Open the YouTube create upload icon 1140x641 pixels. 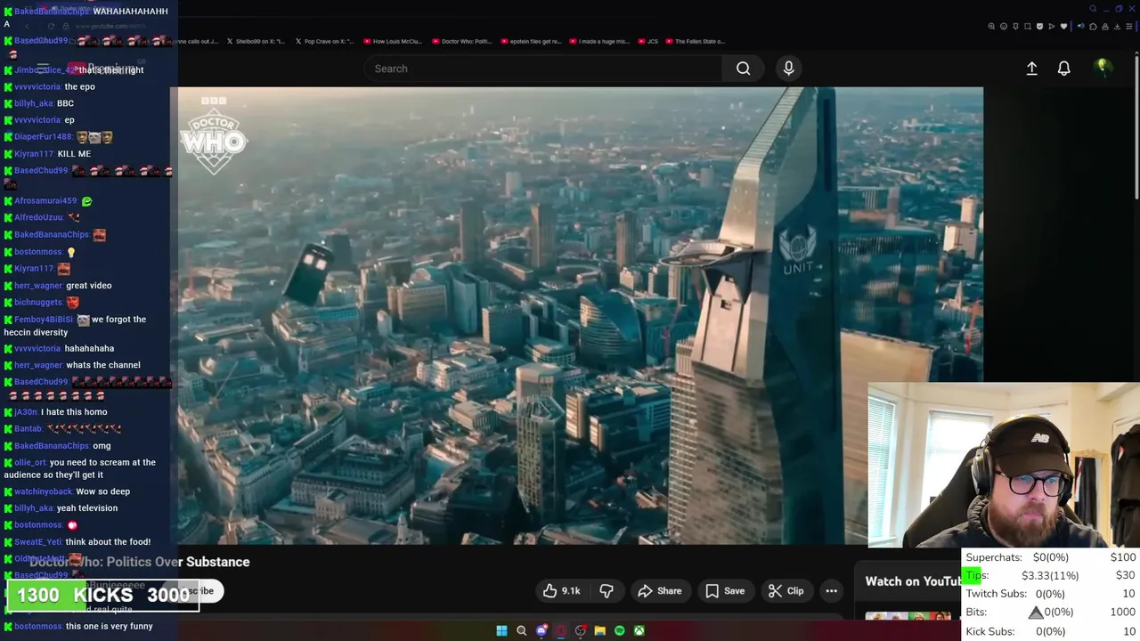tap(1031, 69)
